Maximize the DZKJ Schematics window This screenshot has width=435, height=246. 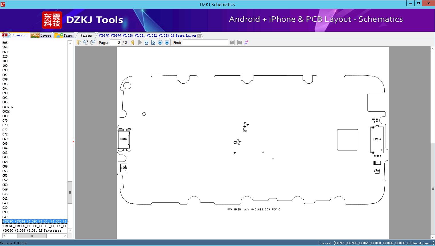click(418, 3)
